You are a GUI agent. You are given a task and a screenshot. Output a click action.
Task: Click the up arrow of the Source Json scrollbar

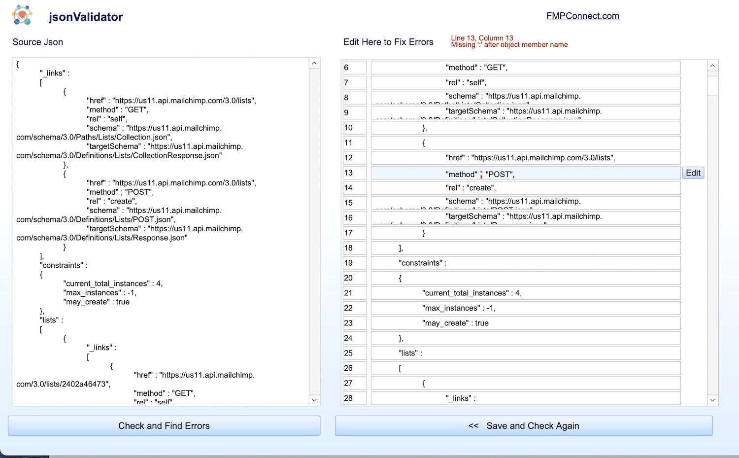[x=314, y=63]
